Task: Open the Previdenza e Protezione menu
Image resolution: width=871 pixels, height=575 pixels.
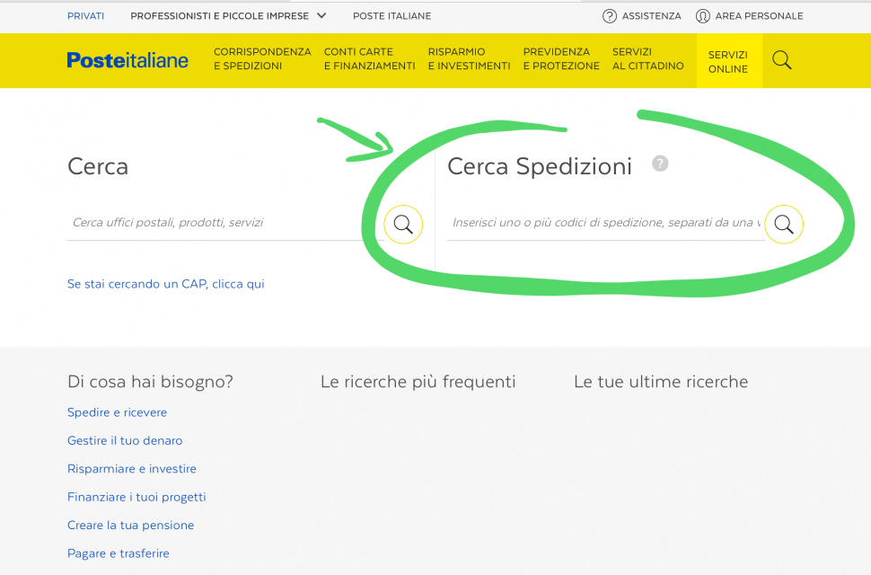Action: [x=561, y=59]
